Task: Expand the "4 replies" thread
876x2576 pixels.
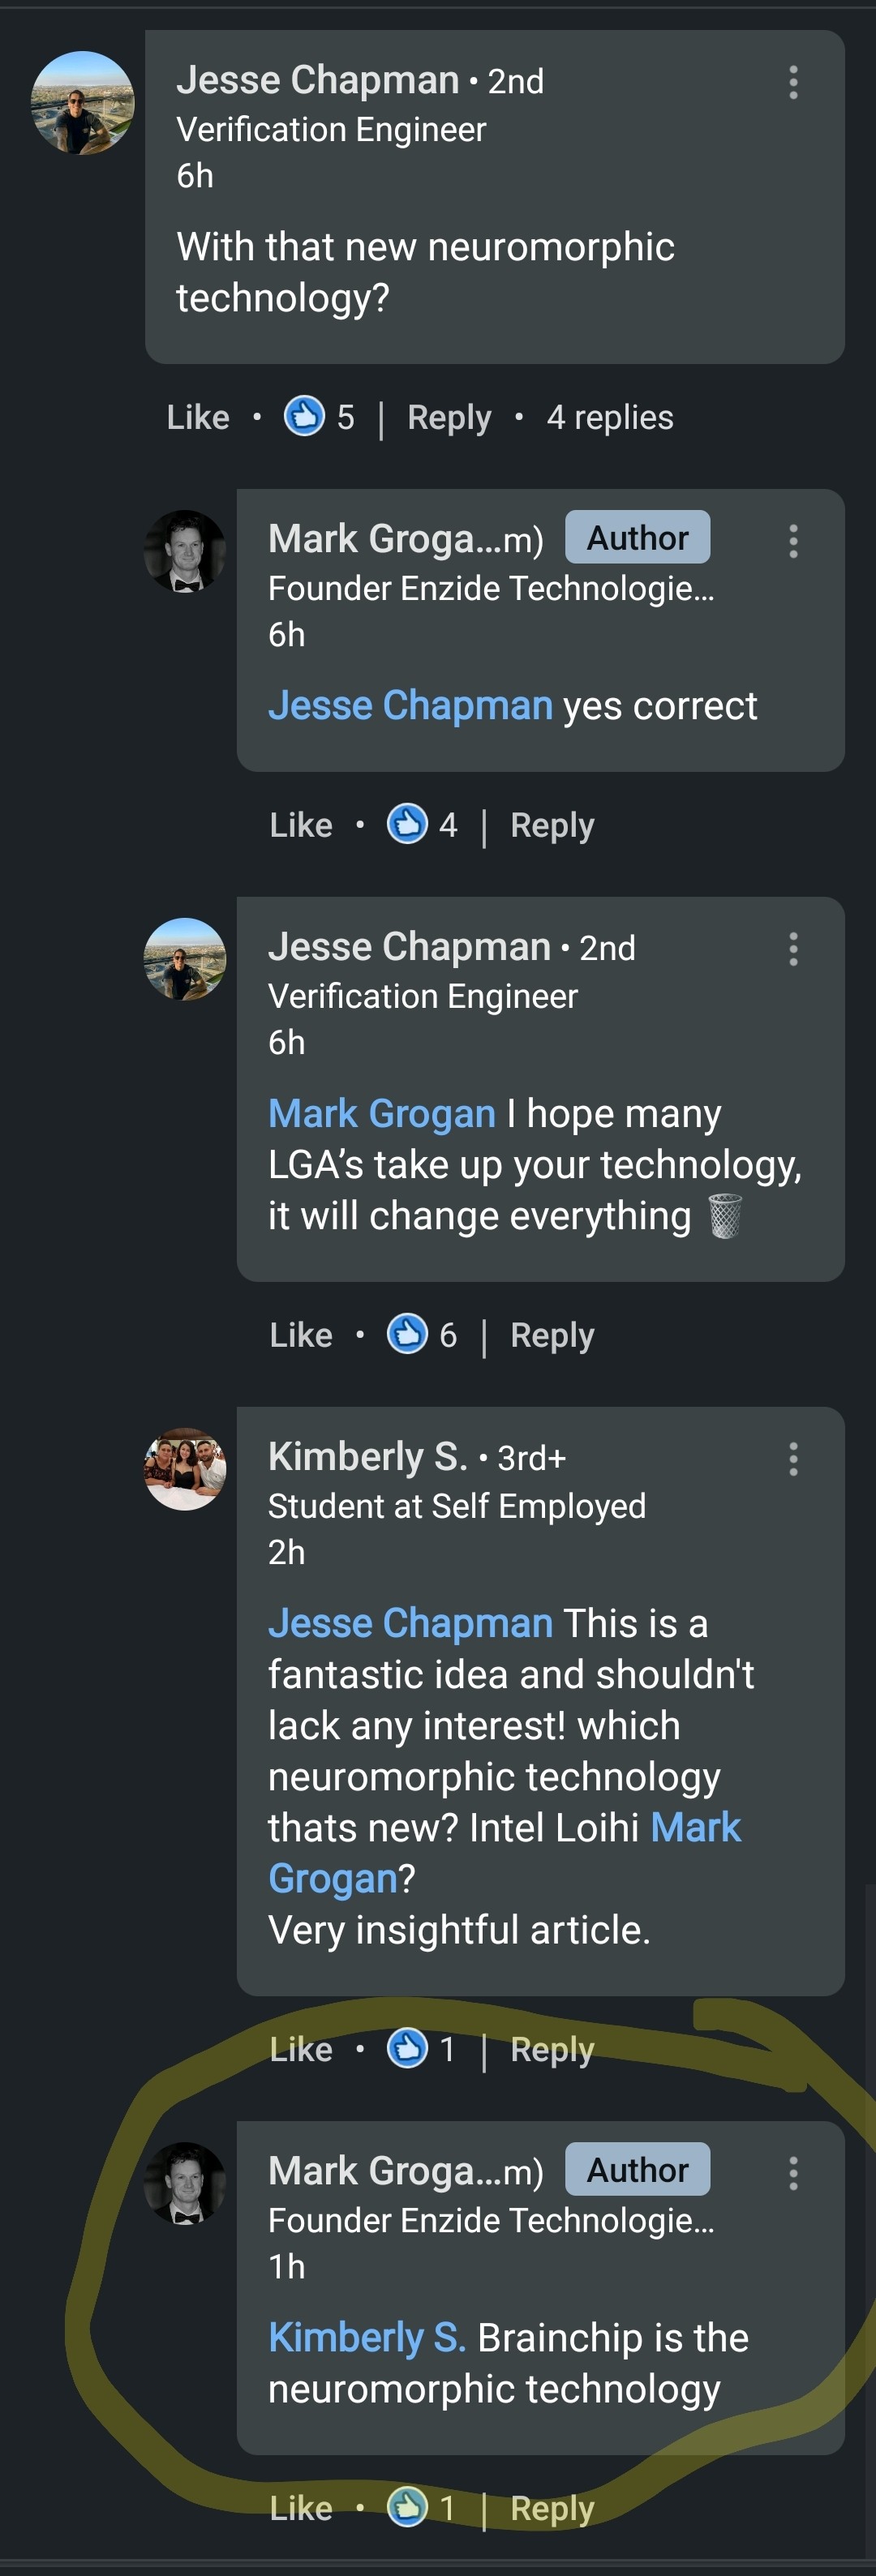Action: point(610,417)
